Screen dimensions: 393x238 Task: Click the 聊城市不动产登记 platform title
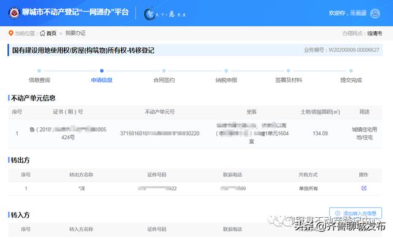(75, 12)
